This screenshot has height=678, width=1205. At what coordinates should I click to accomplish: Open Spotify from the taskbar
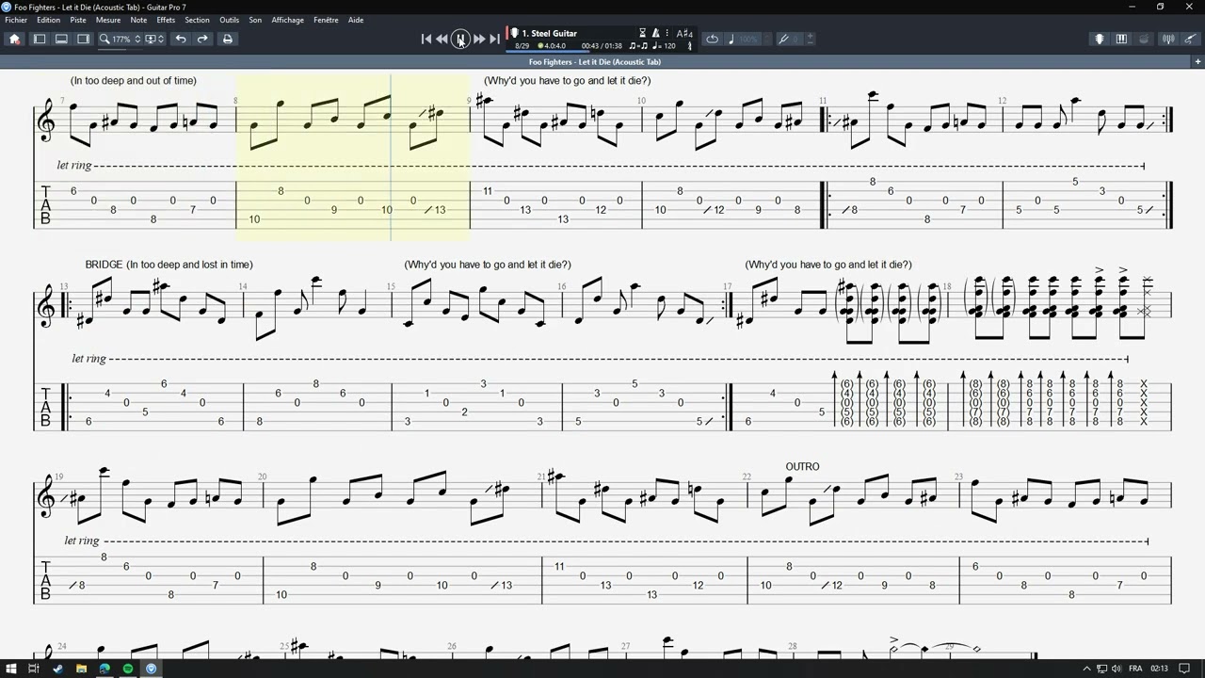pos(128,669)
